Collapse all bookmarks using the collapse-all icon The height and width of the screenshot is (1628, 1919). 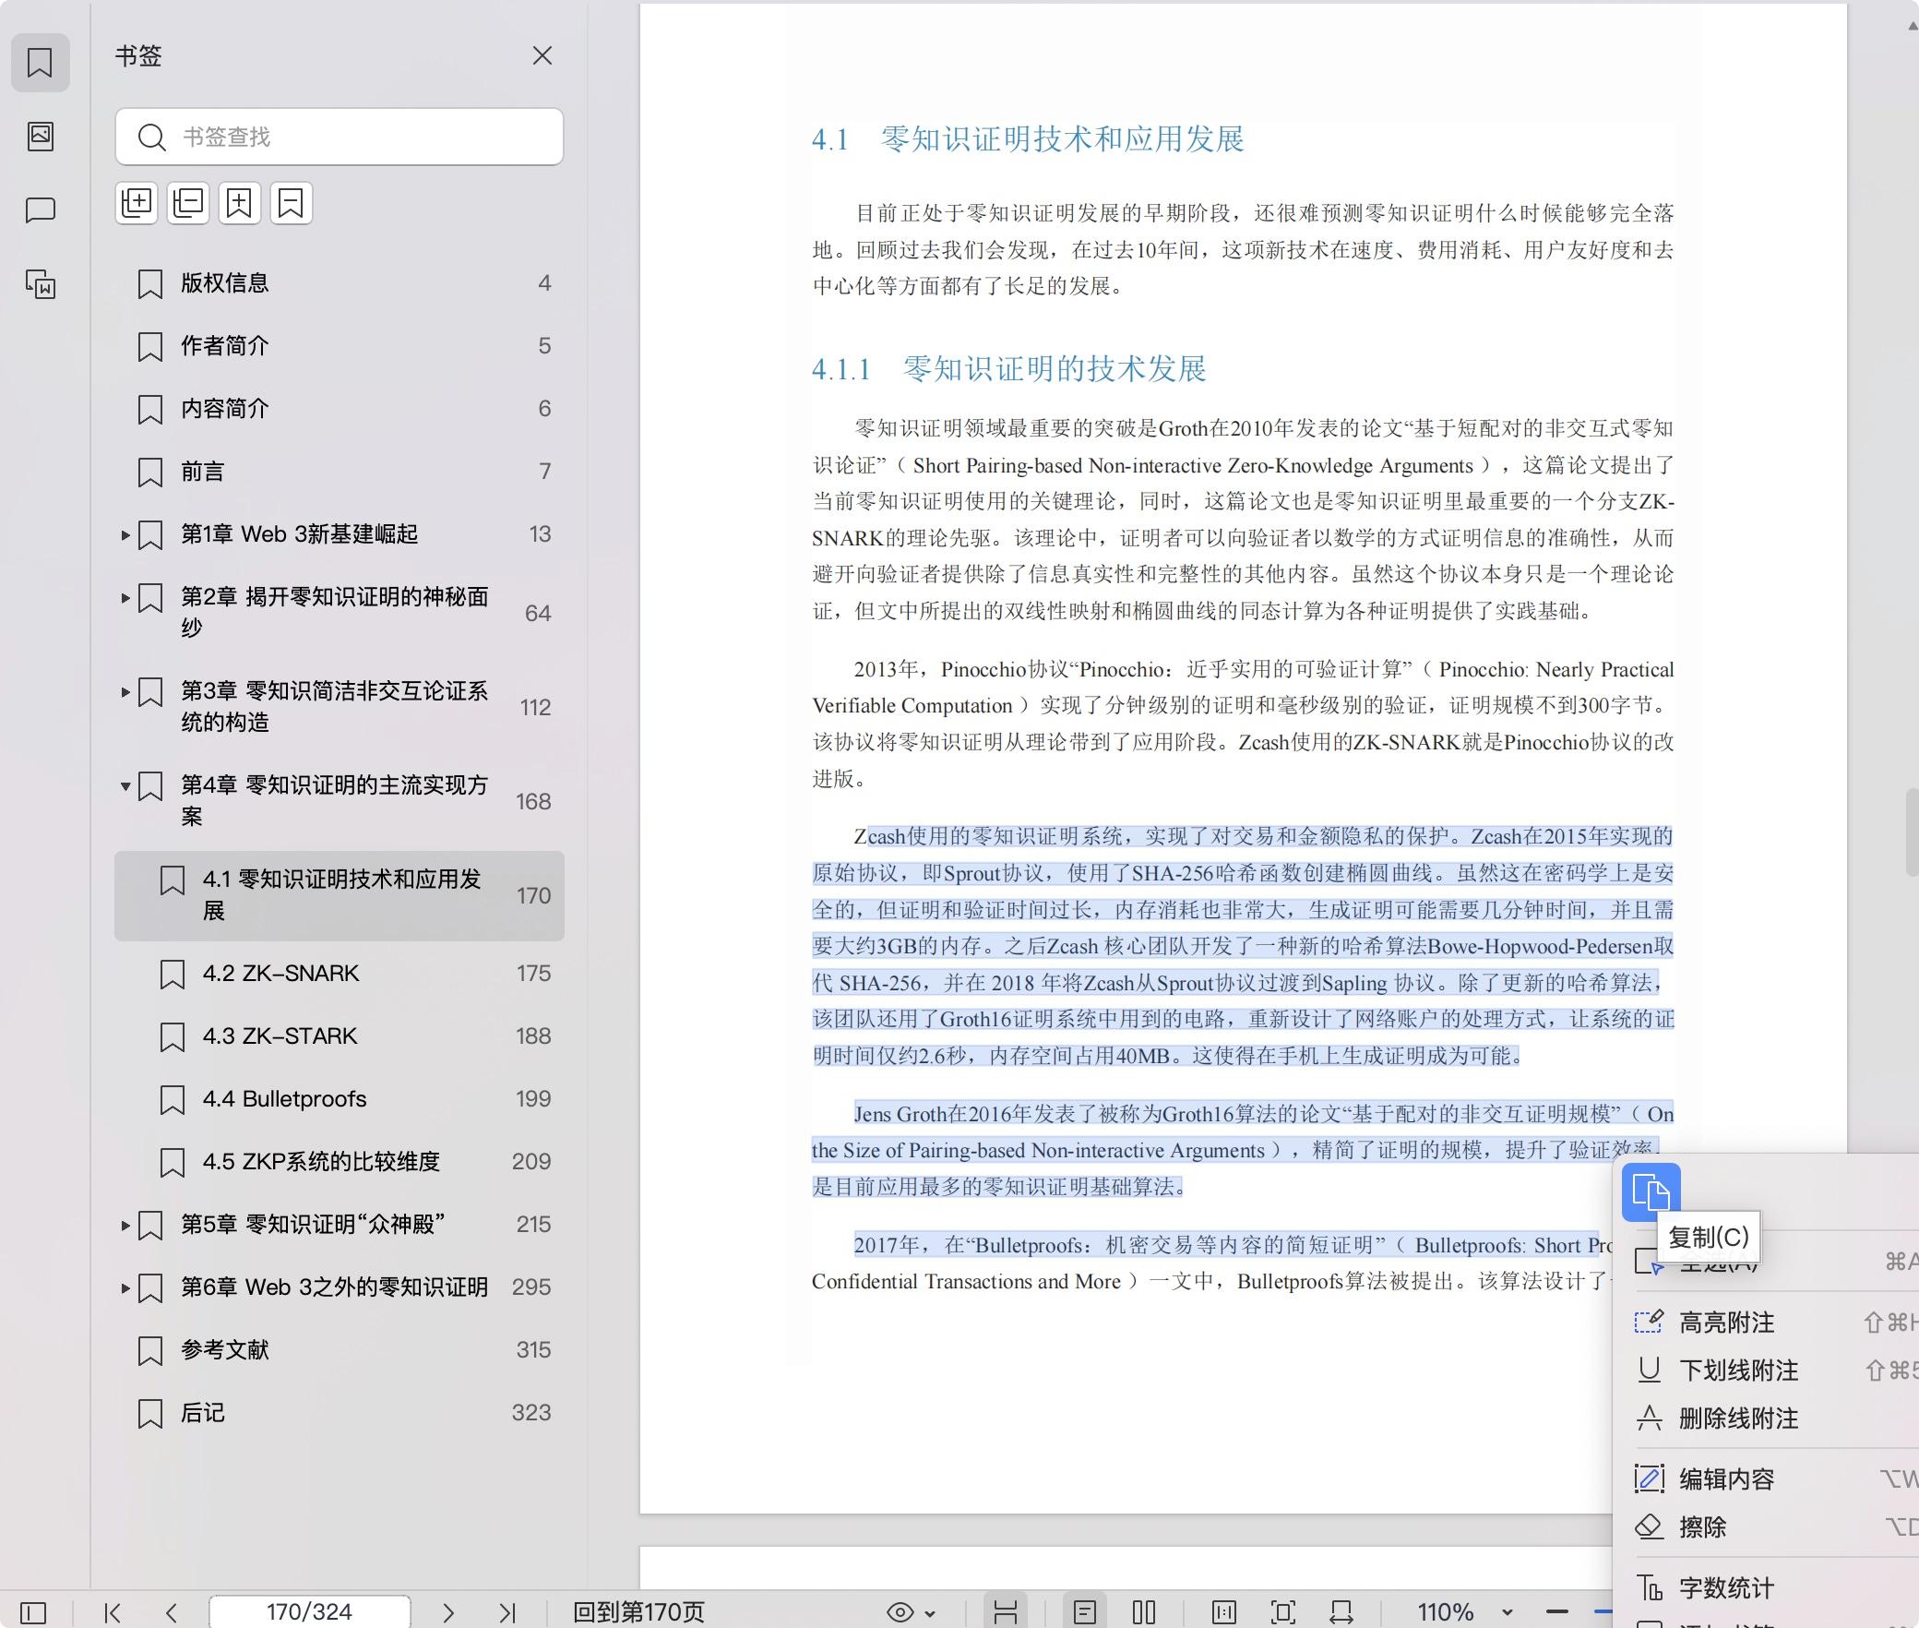click(x=188, y=203)
